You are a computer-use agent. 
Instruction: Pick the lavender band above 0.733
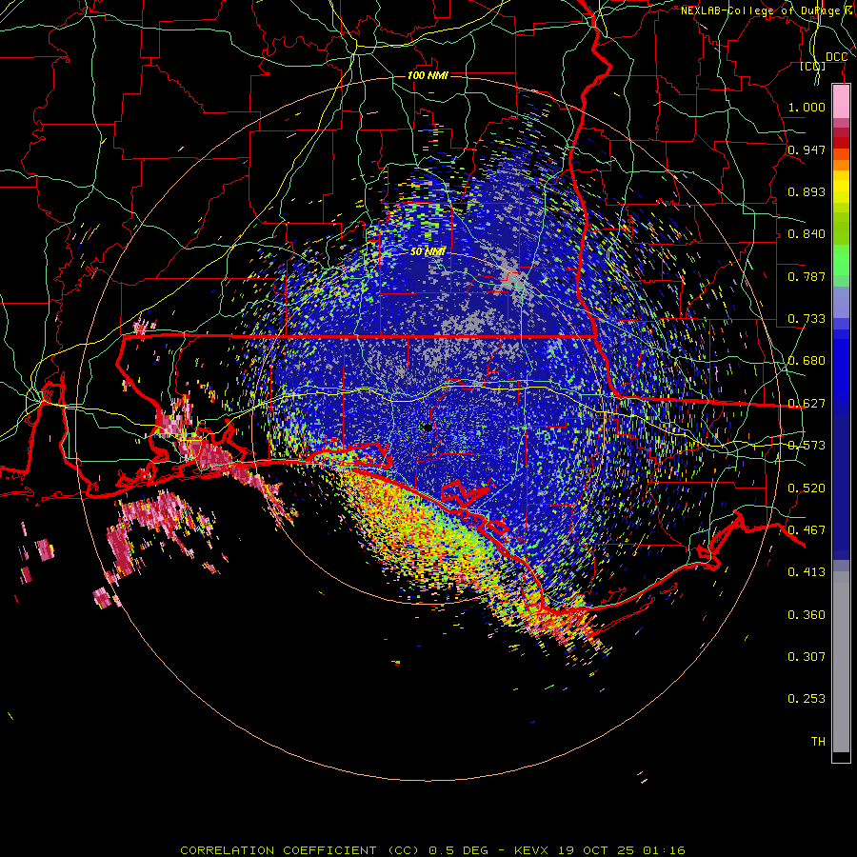click(841, 302)
